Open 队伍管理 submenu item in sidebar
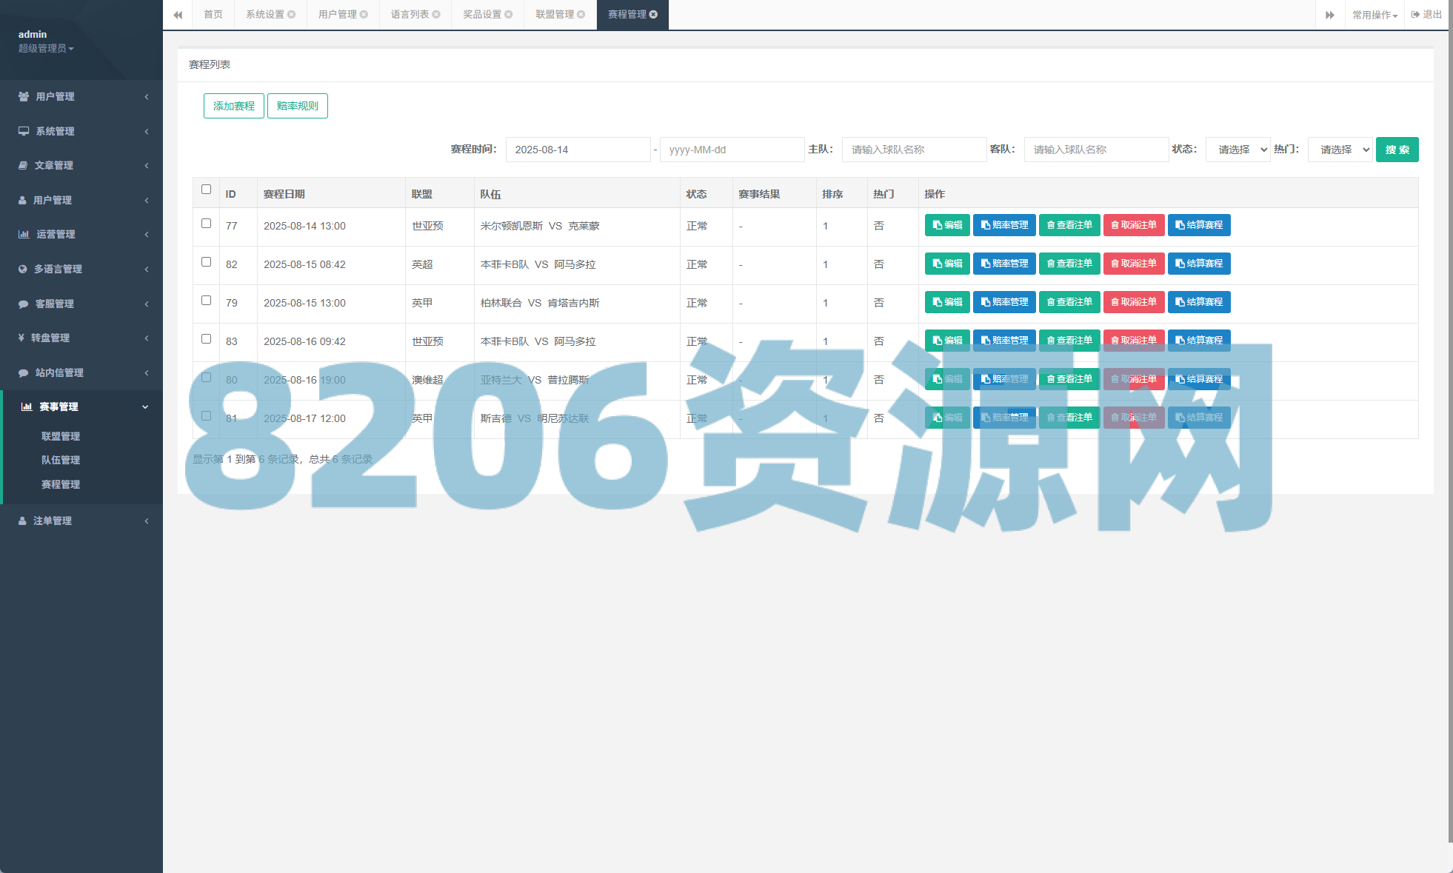This screenshot has height=873, width=1453. (61, 460)
